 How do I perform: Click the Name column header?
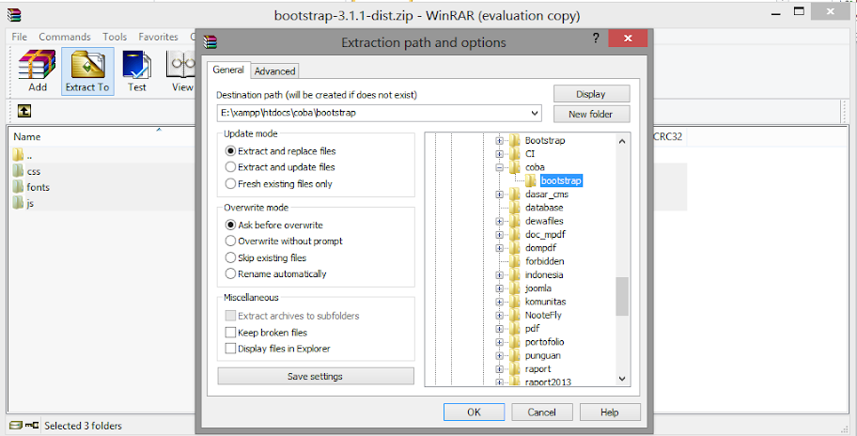26,136
